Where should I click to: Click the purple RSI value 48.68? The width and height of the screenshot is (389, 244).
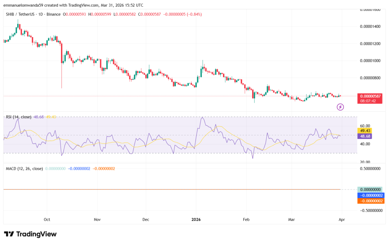pos(365,136)
